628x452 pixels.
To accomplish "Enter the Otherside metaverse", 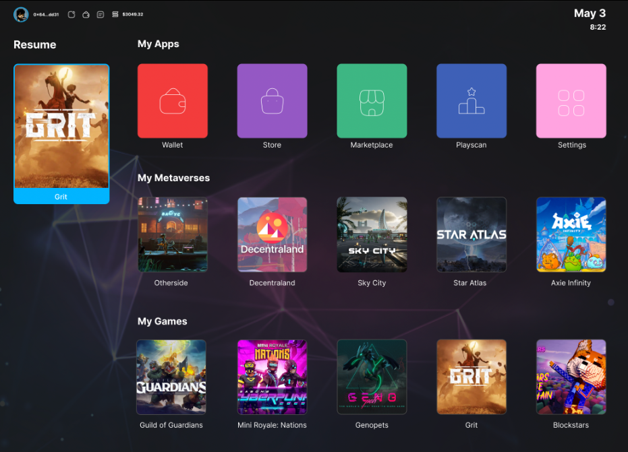I will pos(173,234).
